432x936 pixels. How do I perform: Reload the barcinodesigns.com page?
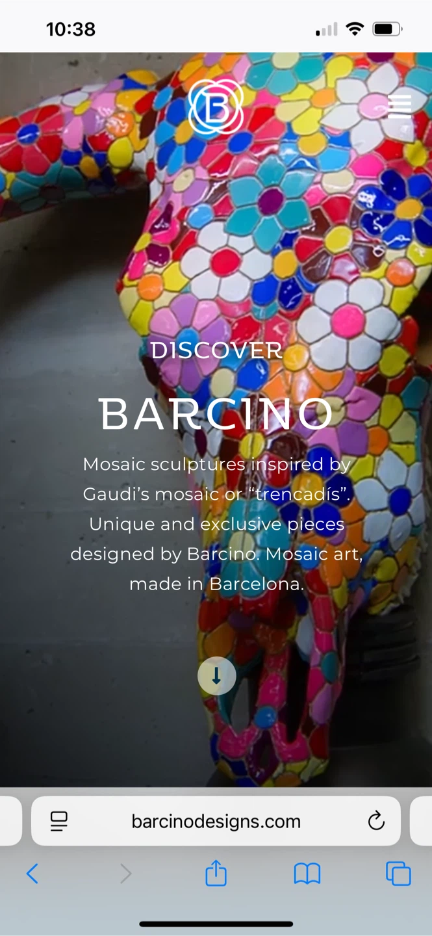(x=376, y=822)
